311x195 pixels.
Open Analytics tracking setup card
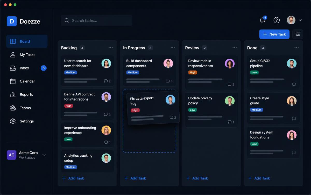[x=87, y=161]
